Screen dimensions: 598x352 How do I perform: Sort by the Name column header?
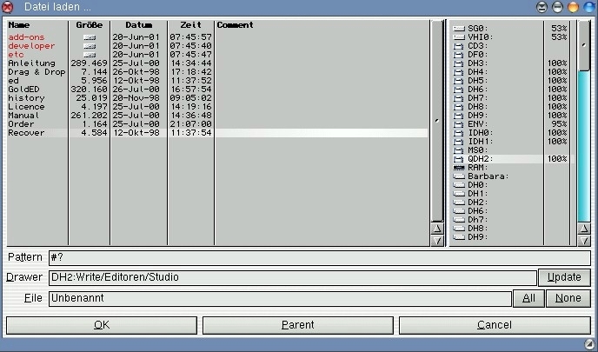pos(19,25)
